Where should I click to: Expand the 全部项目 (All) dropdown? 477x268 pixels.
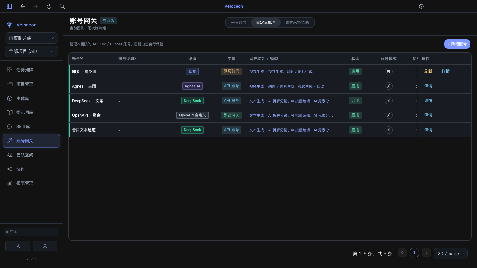pos(31,51)
